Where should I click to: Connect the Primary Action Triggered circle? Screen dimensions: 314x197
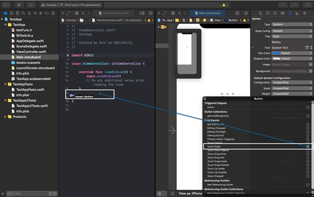tap(308, 139)
